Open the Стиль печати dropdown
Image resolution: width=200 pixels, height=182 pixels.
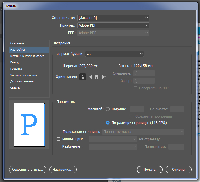coord(113,18)
